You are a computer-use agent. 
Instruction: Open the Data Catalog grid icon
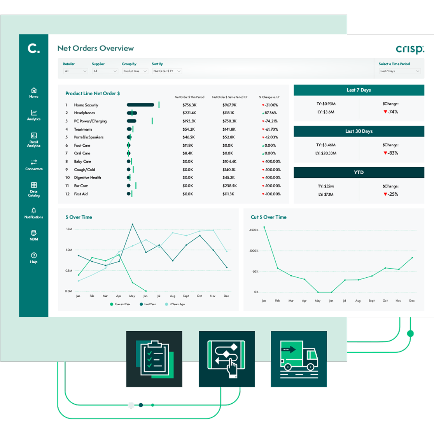(x=34, y=185)
